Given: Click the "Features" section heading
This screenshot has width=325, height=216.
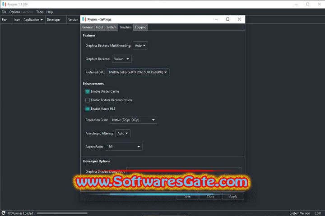Looking at the screenshot, I should tap(89, 36).
